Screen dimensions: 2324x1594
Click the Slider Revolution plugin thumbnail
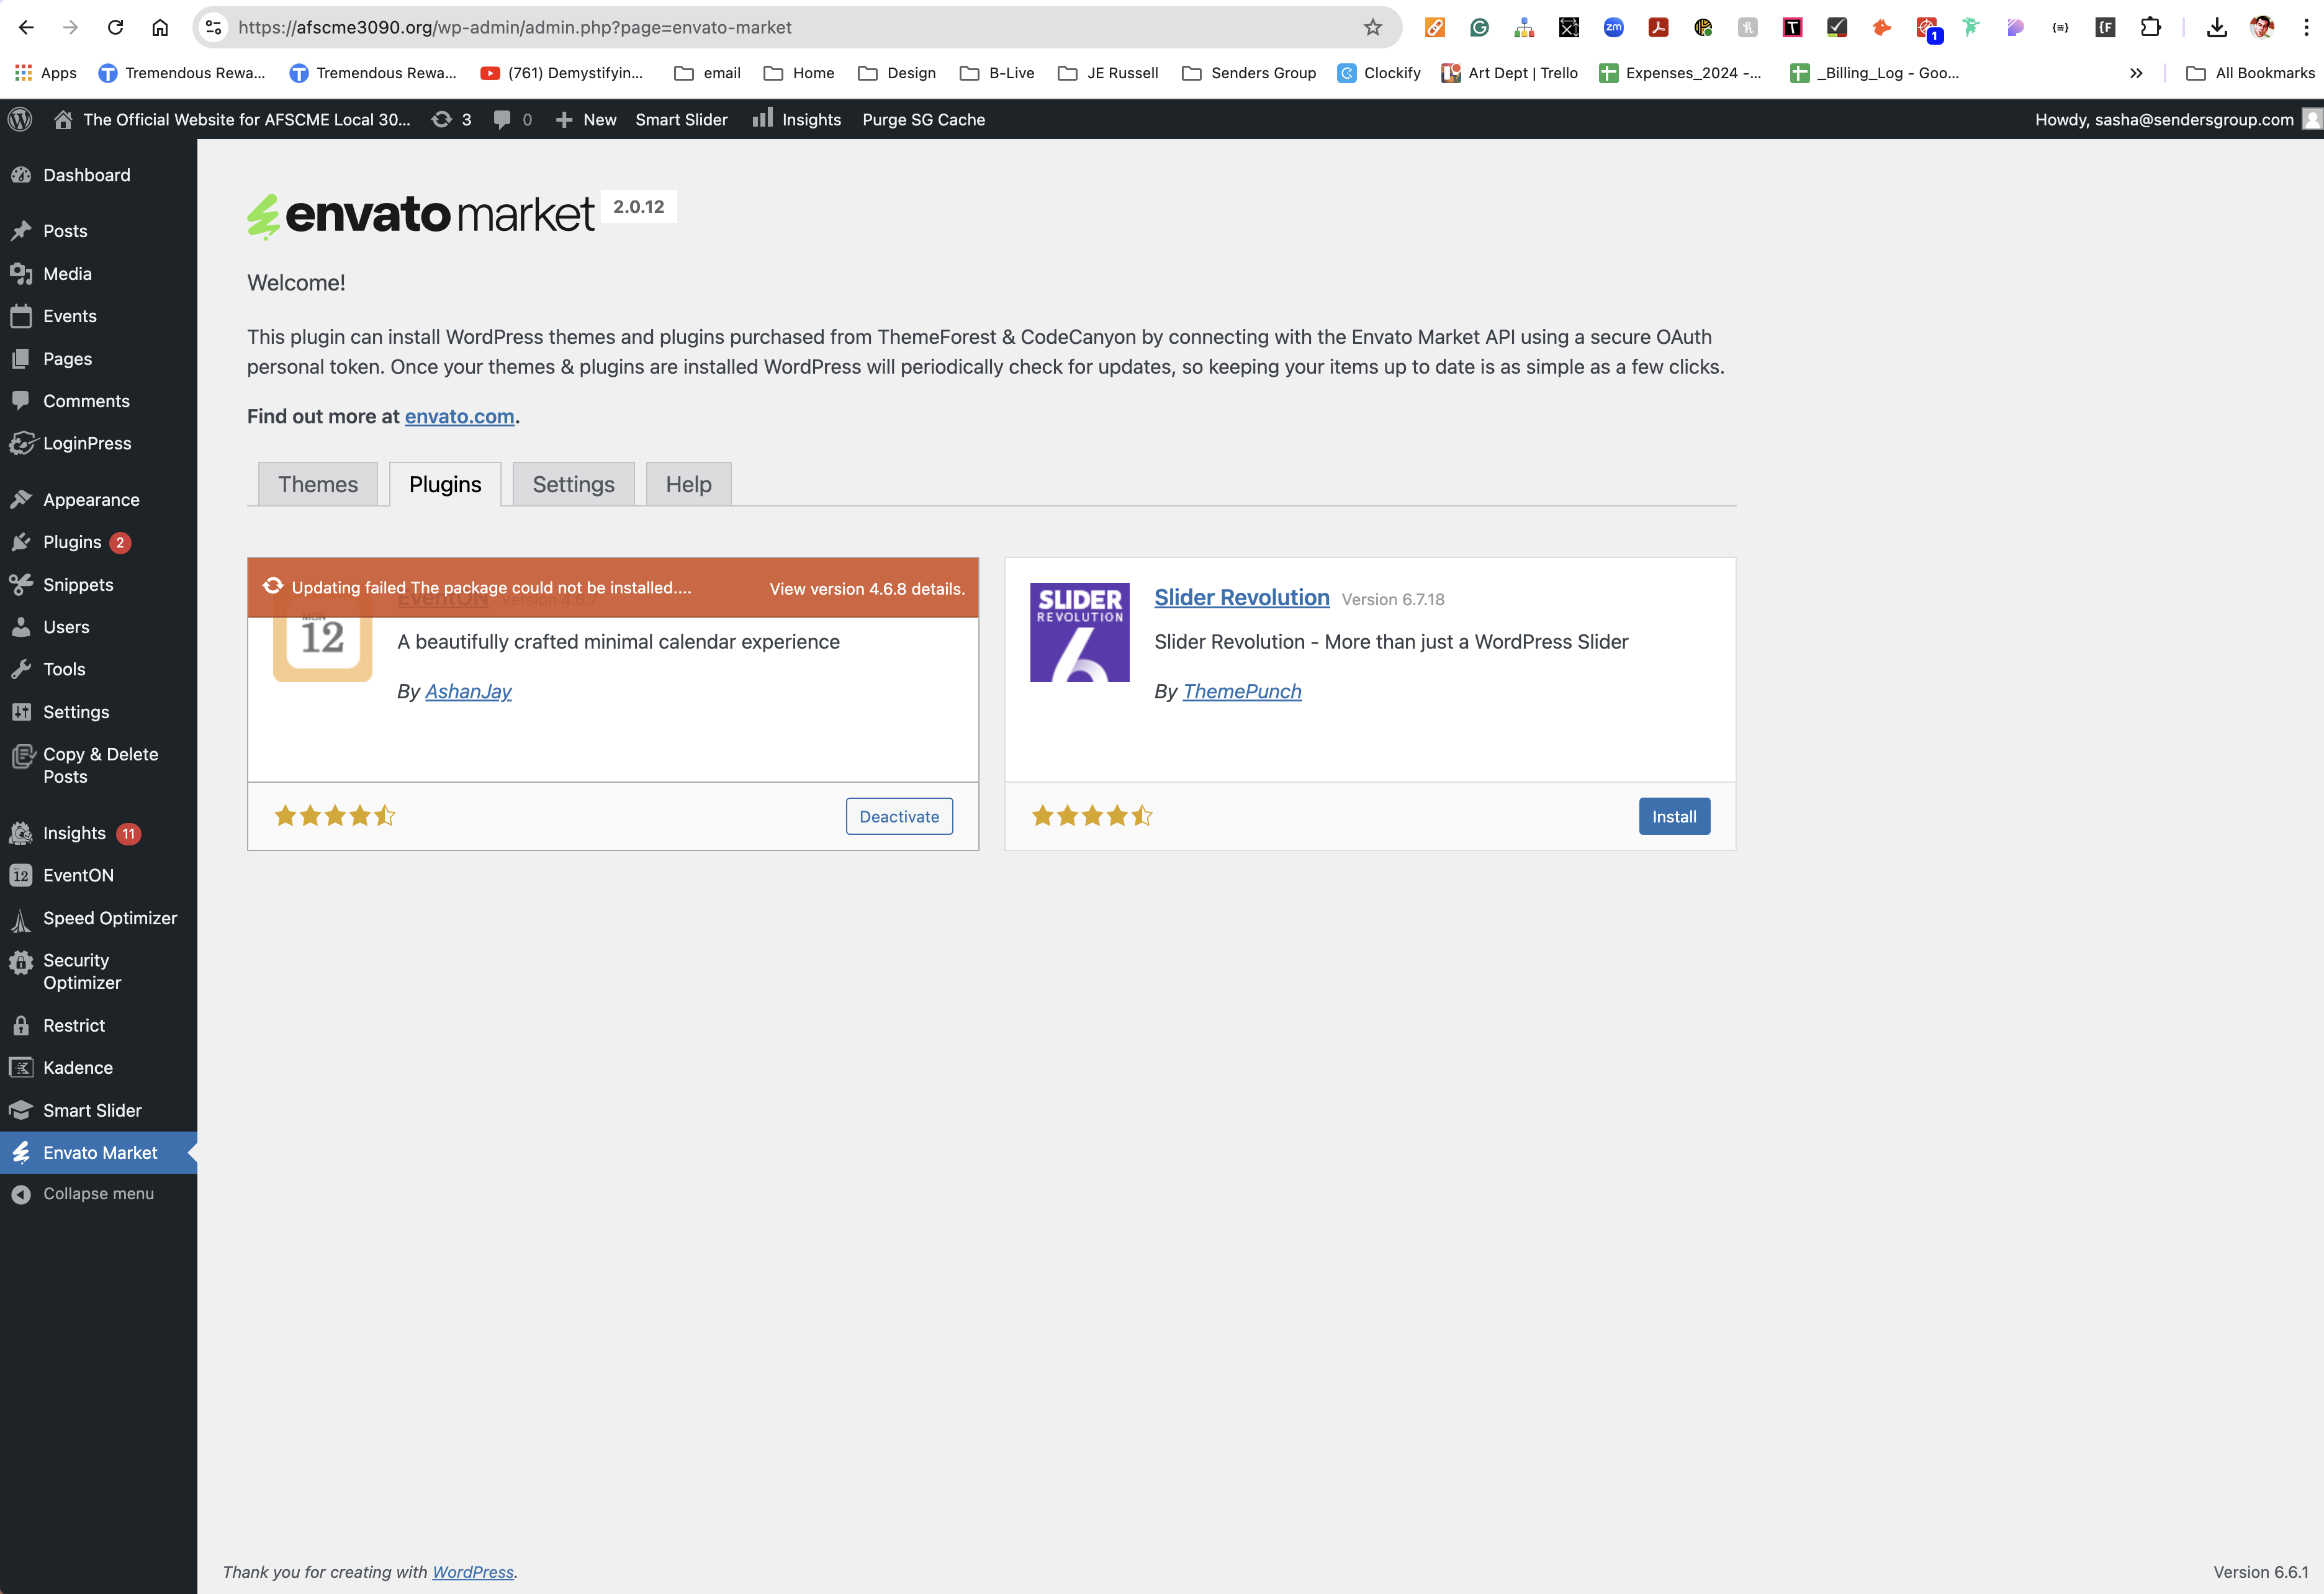(x=1080, y=632)
